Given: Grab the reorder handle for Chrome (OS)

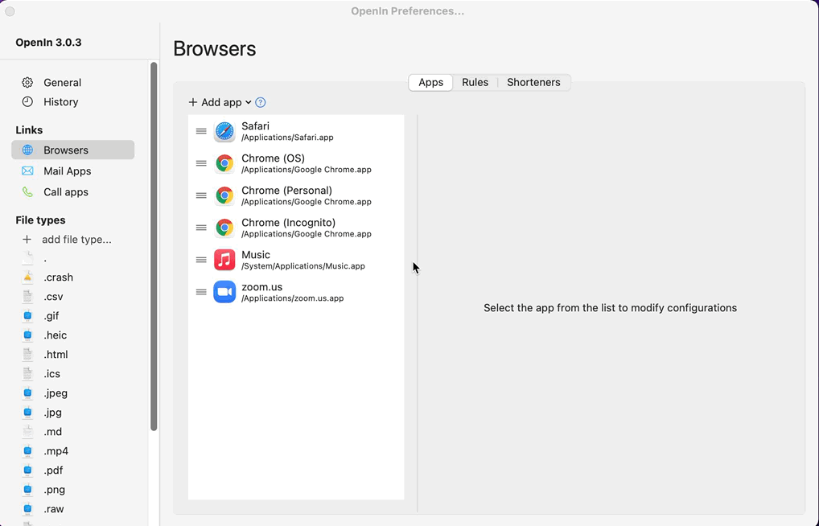Looking at the screenshot, I should pos(201,163).
